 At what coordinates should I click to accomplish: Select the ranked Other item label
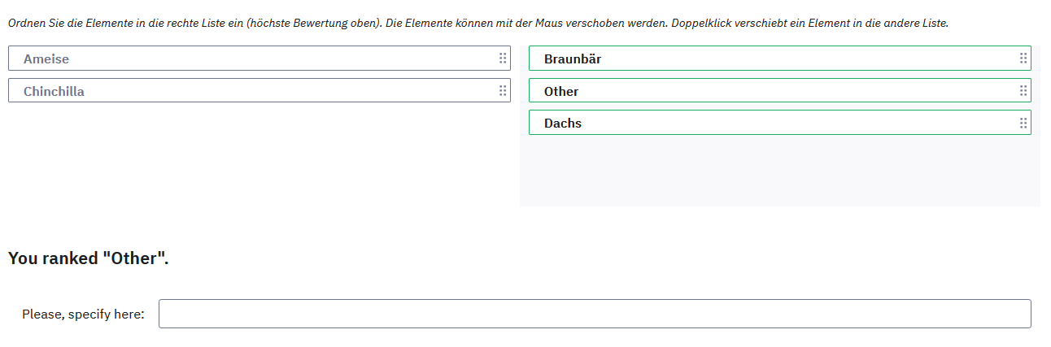point(561,92)
